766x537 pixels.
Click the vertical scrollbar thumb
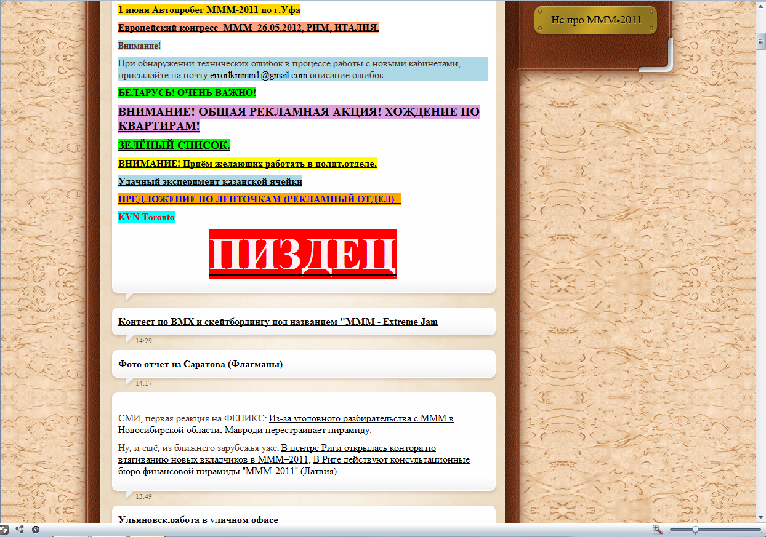(761, 42)
